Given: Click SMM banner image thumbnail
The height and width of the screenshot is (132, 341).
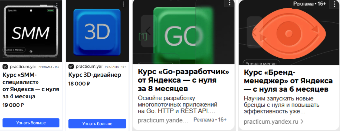Looking at the screenshot, I should click(31, 31).
